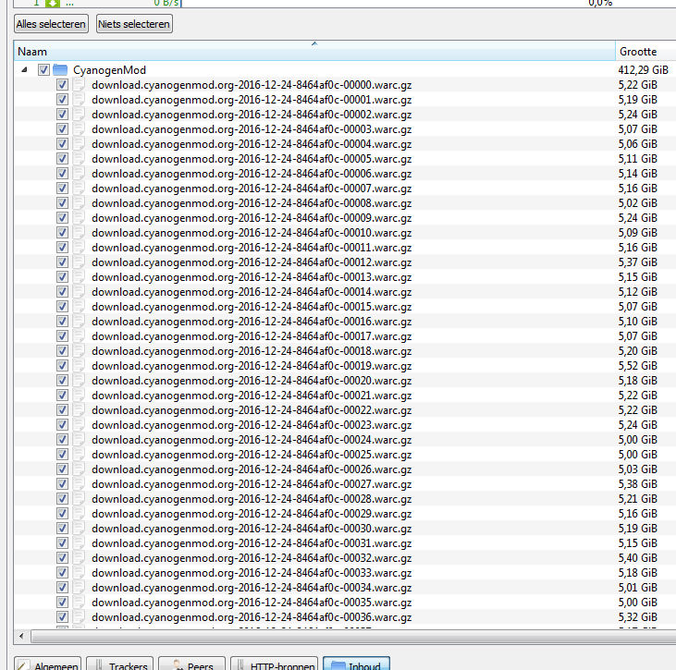Uncheck file ending 00007.warc.gz
The image size is (676, 670).
pyautogui.click(x=62, y=189)
